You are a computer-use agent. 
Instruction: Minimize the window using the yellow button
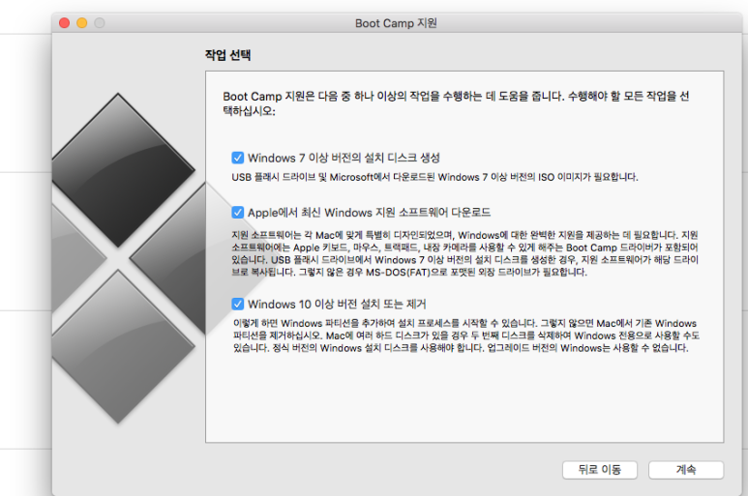(x=82, y=23)
